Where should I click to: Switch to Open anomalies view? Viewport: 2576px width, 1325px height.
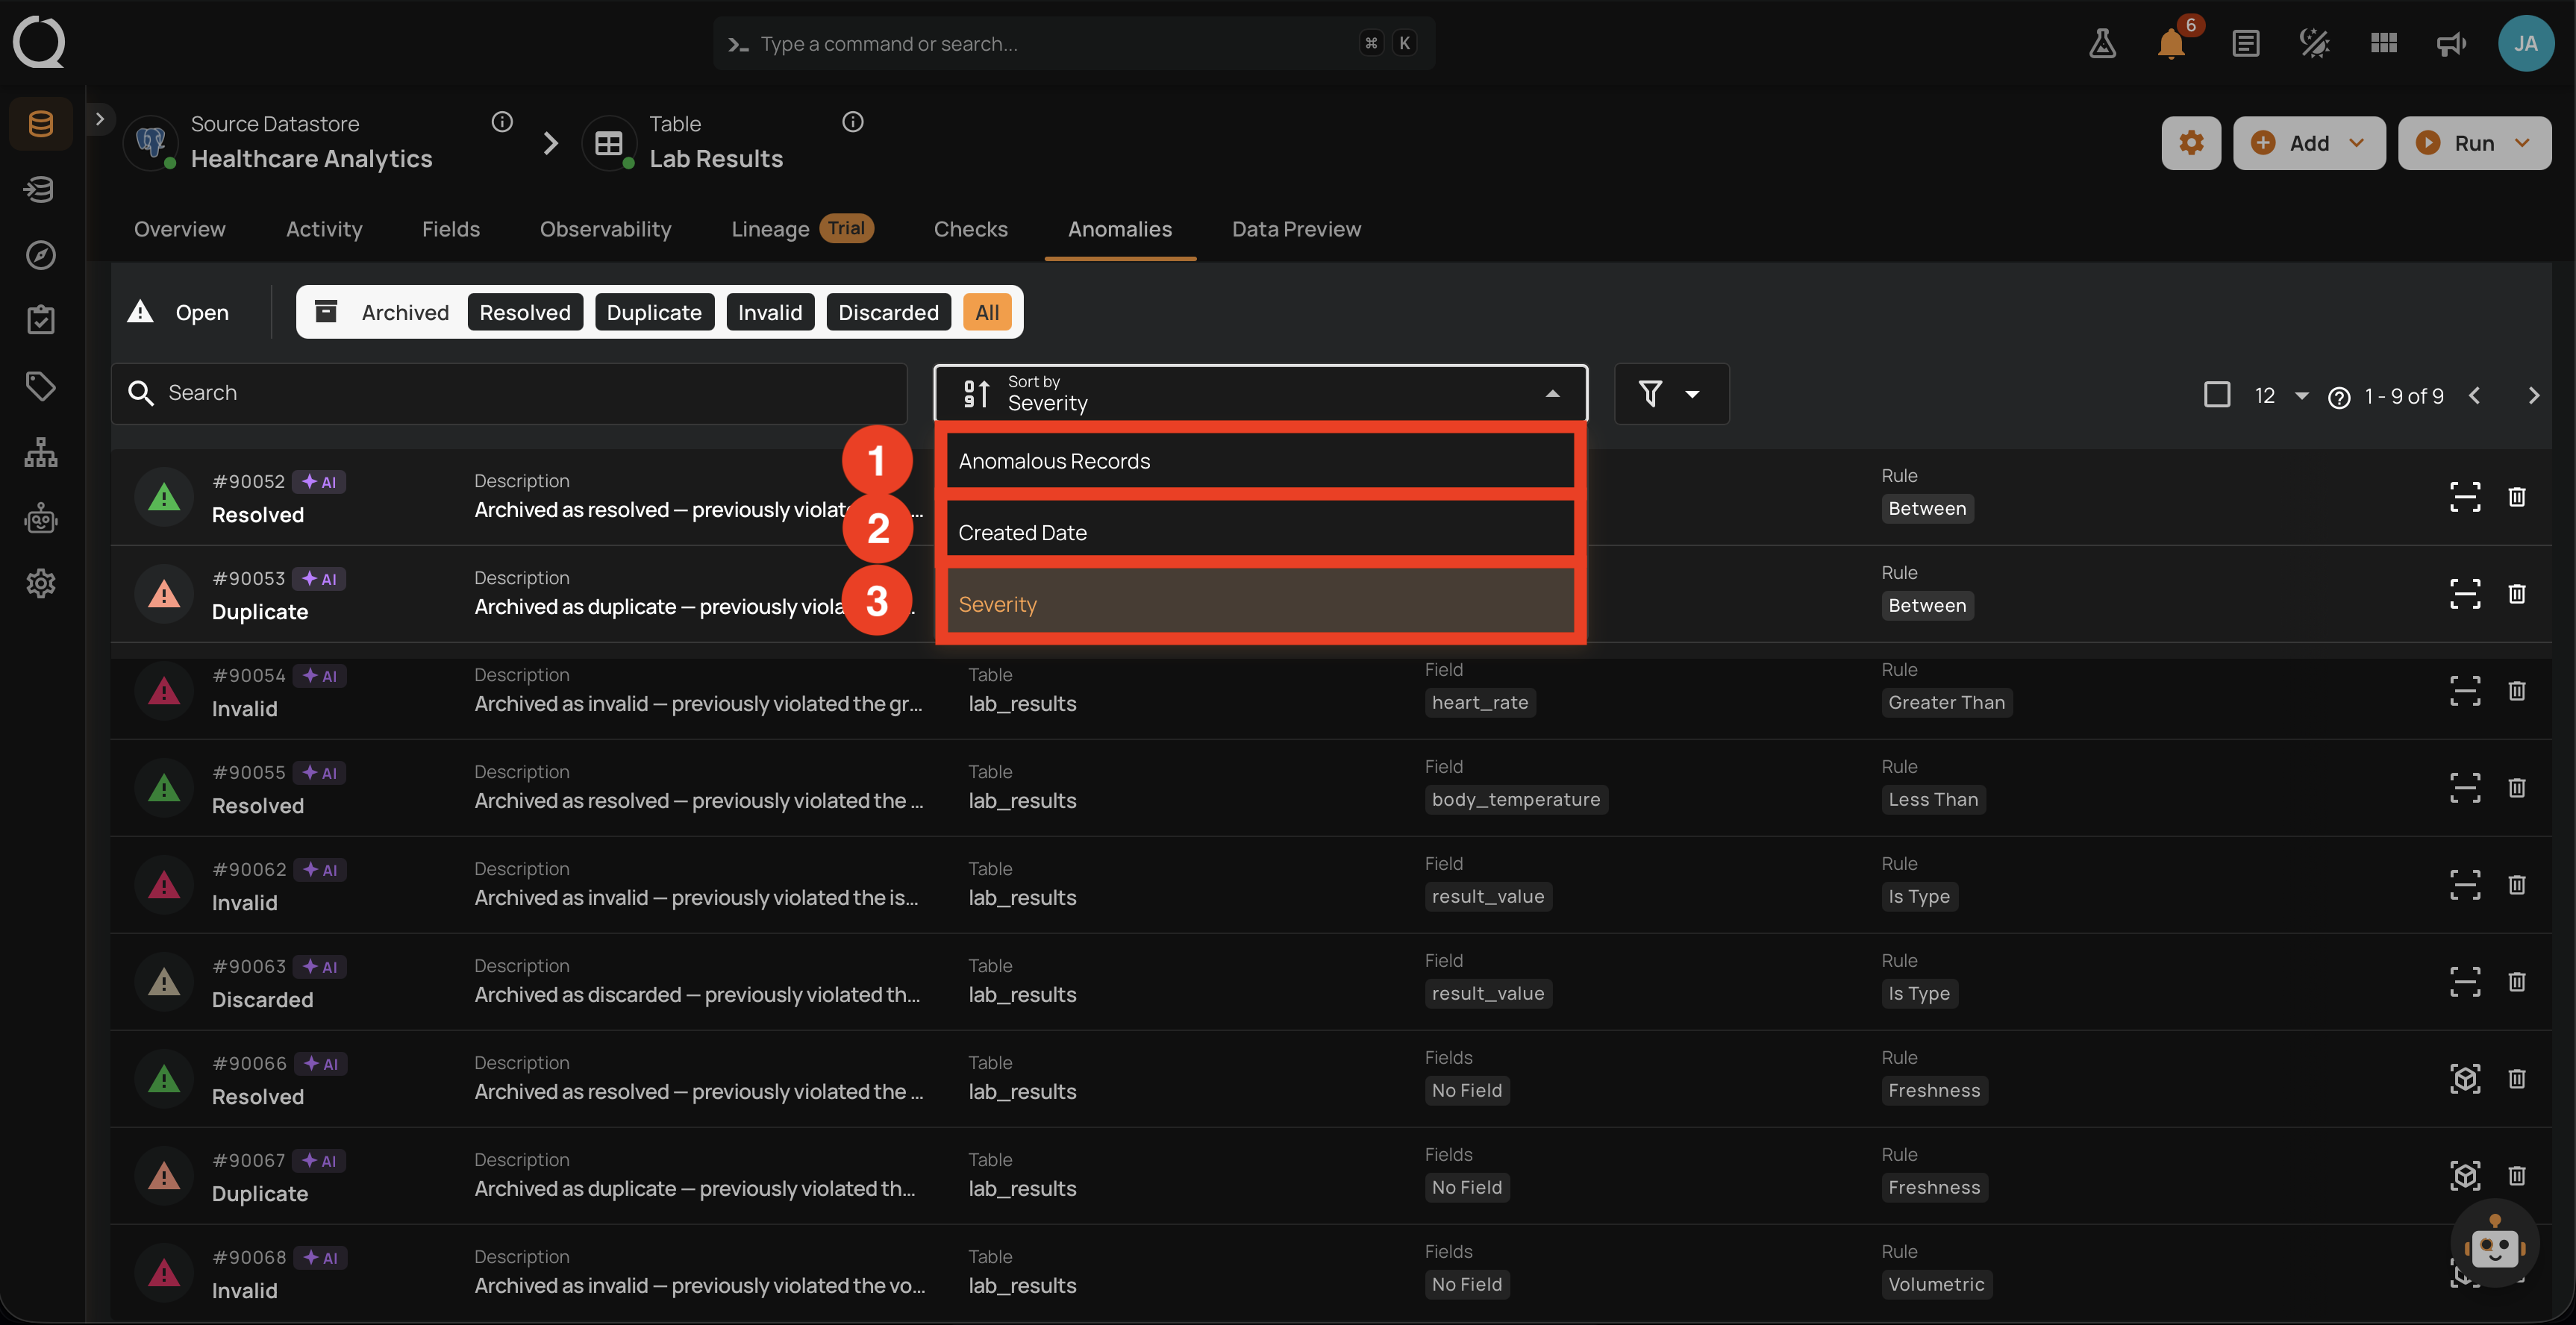pos(180,312)
